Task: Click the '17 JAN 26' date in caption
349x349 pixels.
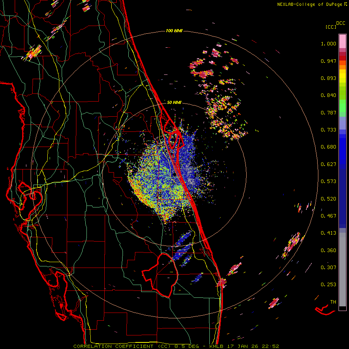Action: (x=242, y=346)
